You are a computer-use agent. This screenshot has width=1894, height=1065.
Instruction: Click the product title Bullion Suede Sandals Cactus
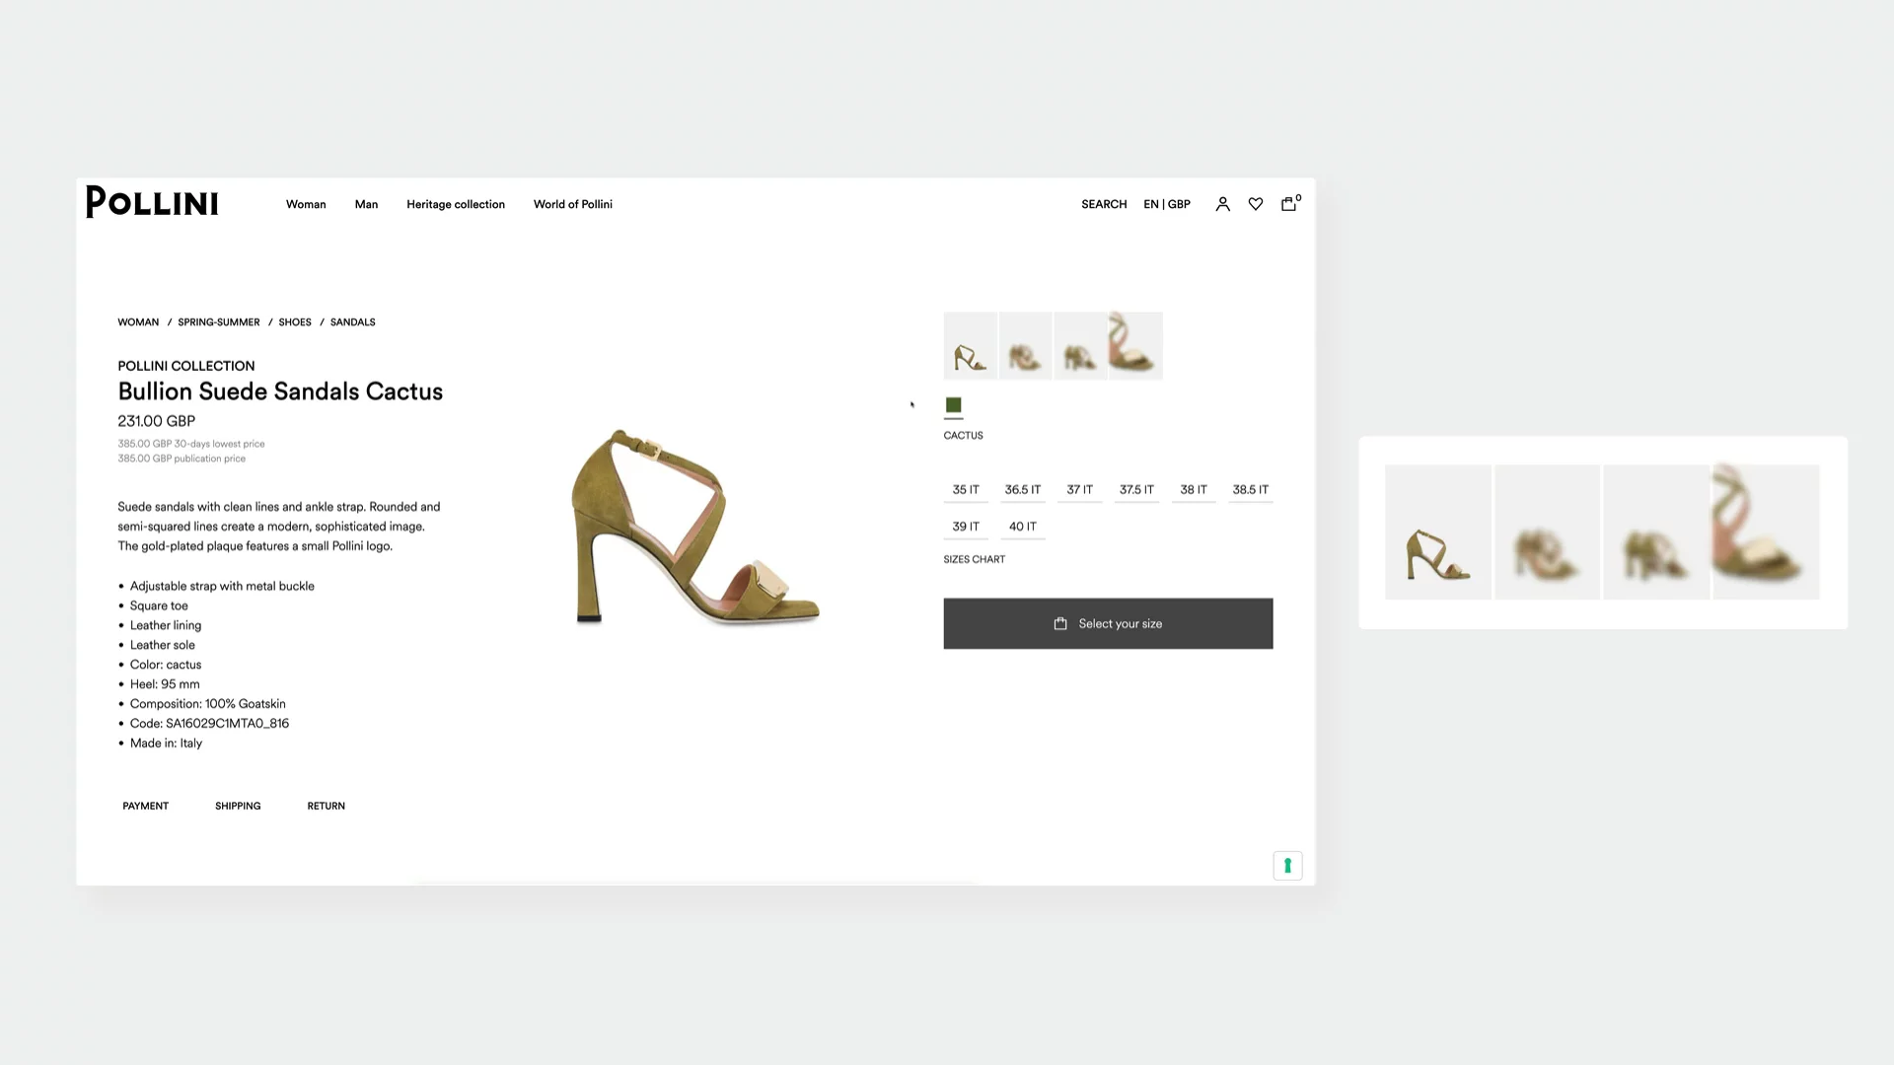click(280, 391)
